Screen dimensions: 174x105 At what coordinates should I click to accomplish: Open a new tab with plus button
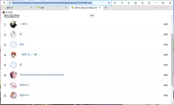pos(106,8)
